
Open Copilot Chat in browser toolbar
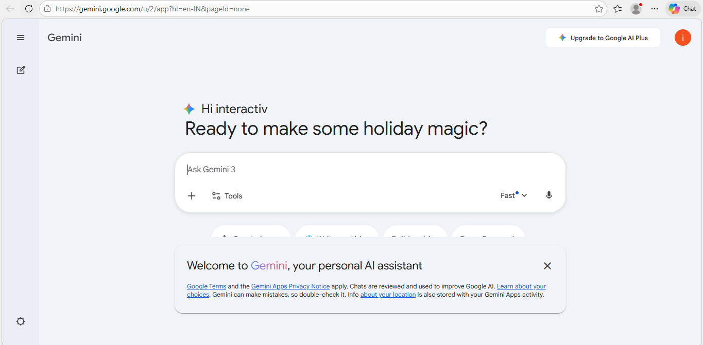(682, 9)
